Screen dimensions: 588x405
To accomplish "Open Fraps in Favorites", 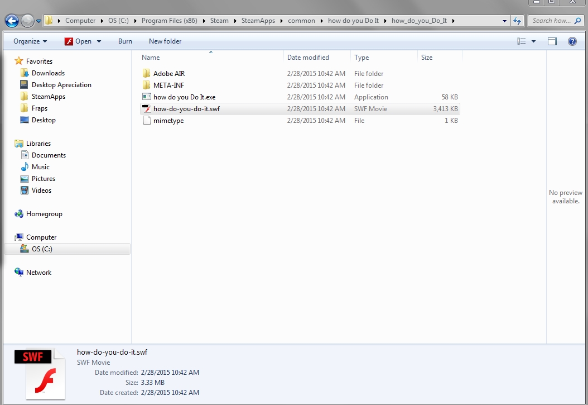I will [40, 108].
